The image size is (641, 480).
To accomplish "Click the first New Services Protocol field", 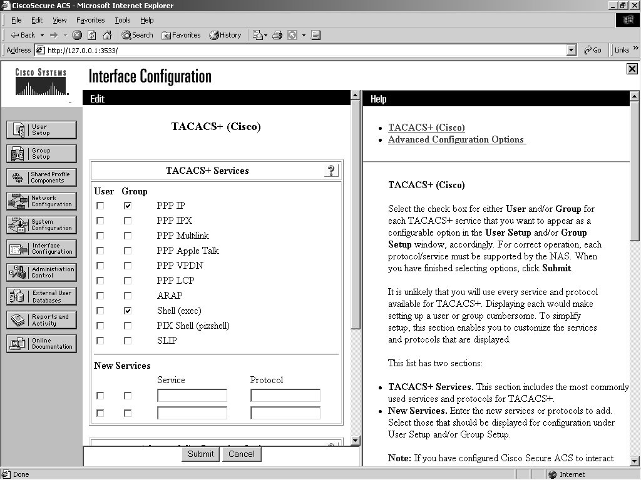I will (x=285, y=396).
